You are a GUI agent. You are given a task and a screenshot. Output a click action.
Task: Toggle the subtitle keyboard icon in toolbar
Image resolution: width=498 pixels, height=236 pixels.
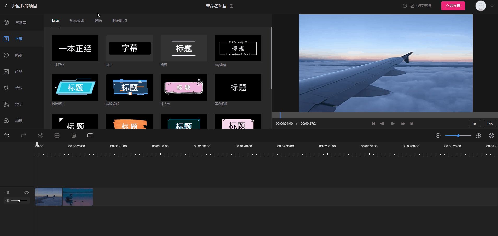(x=90, y=135)
